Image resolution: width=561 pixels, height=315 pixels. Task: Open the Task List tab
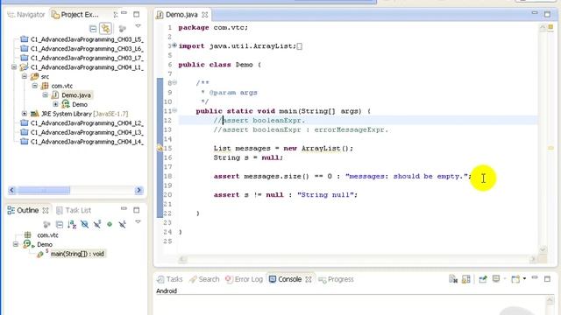point(74,210)
